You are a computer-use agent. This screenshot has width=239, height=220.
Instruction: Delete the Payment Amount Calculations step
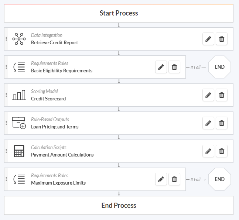click(222, 151)
